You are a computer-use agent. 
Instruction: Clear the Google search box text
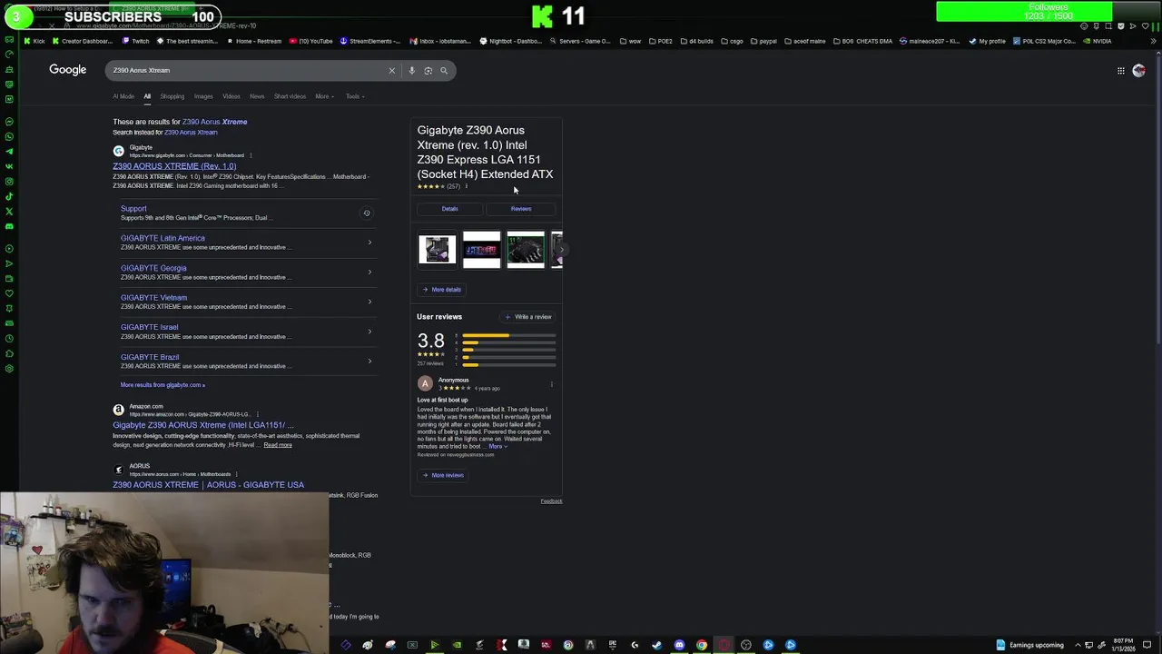(x=392, y=70)
